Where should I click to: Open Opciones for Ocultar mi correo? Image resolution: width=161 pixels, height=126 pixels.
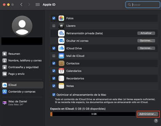coord(146,41)
